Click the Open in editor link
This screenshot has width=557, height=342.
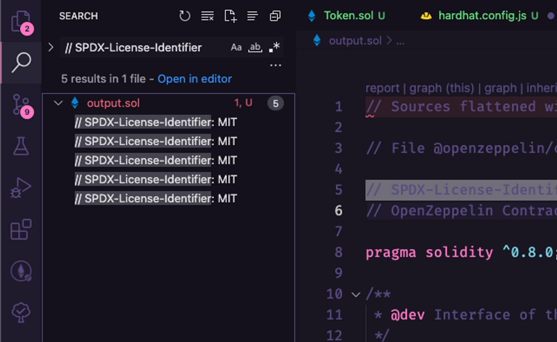195,79
